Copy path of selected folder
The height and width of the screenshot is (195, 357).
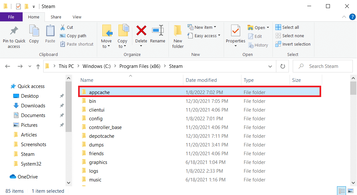tap(73, 36)
